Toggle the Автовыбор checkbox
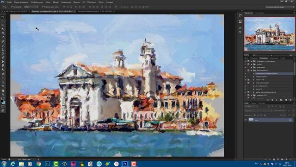 point(12,7)
